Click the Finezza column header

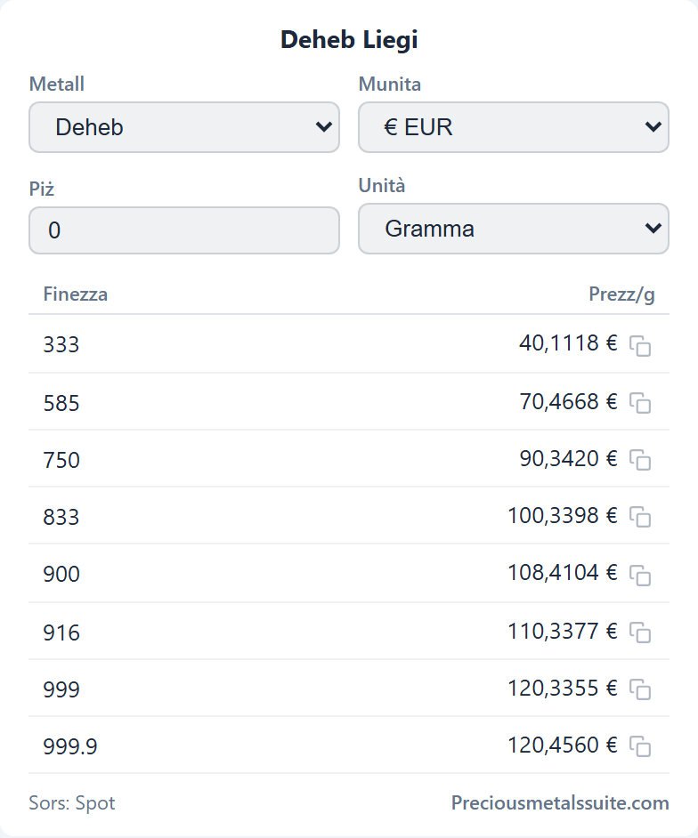point(76,294)
